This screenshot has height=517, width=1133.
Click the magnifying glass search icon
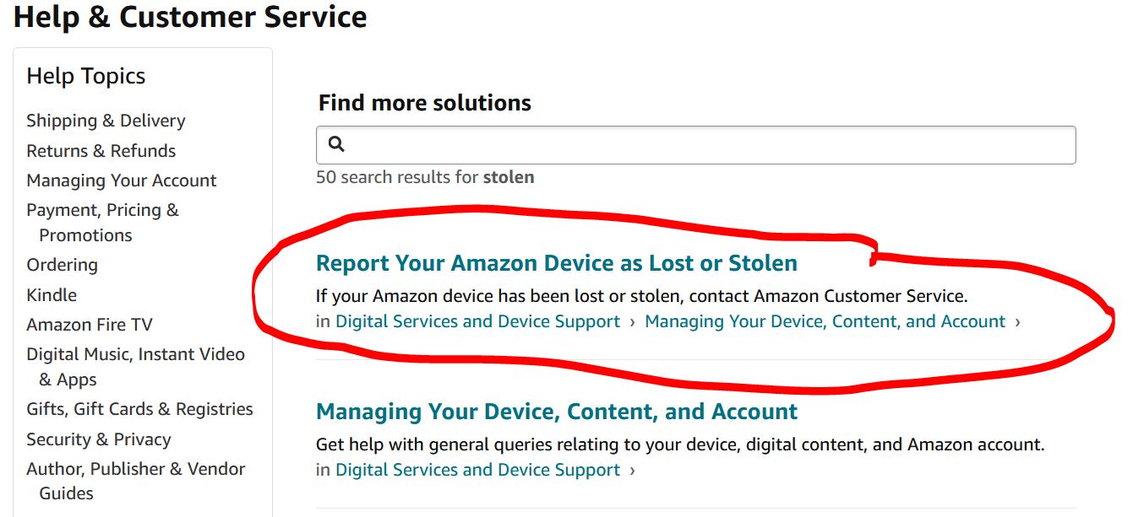tap(335, 144)
